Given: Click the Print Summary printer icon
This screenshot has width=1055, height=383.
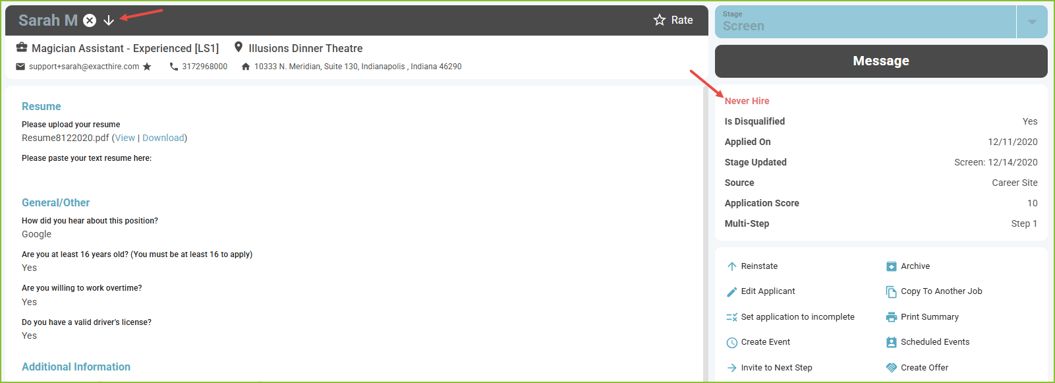Looking at the screenshot, I should (892, 317).
